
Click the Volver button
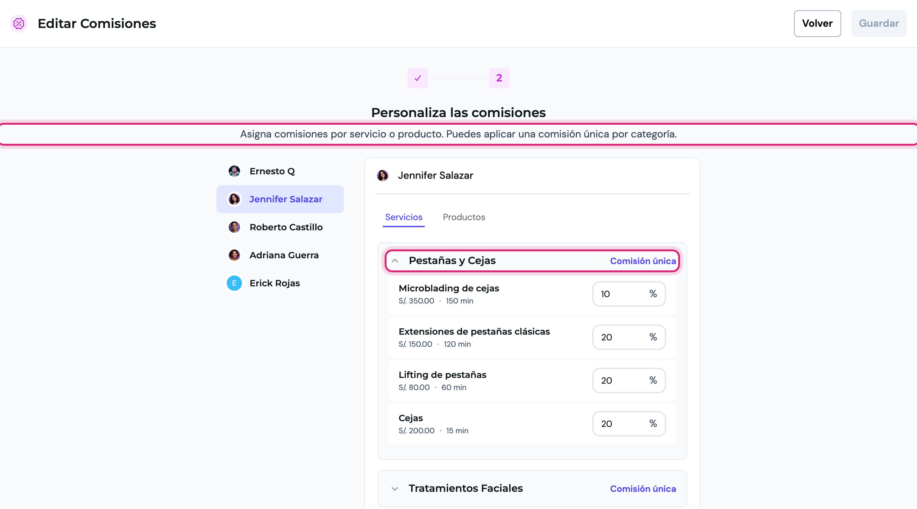coord(817,24)
